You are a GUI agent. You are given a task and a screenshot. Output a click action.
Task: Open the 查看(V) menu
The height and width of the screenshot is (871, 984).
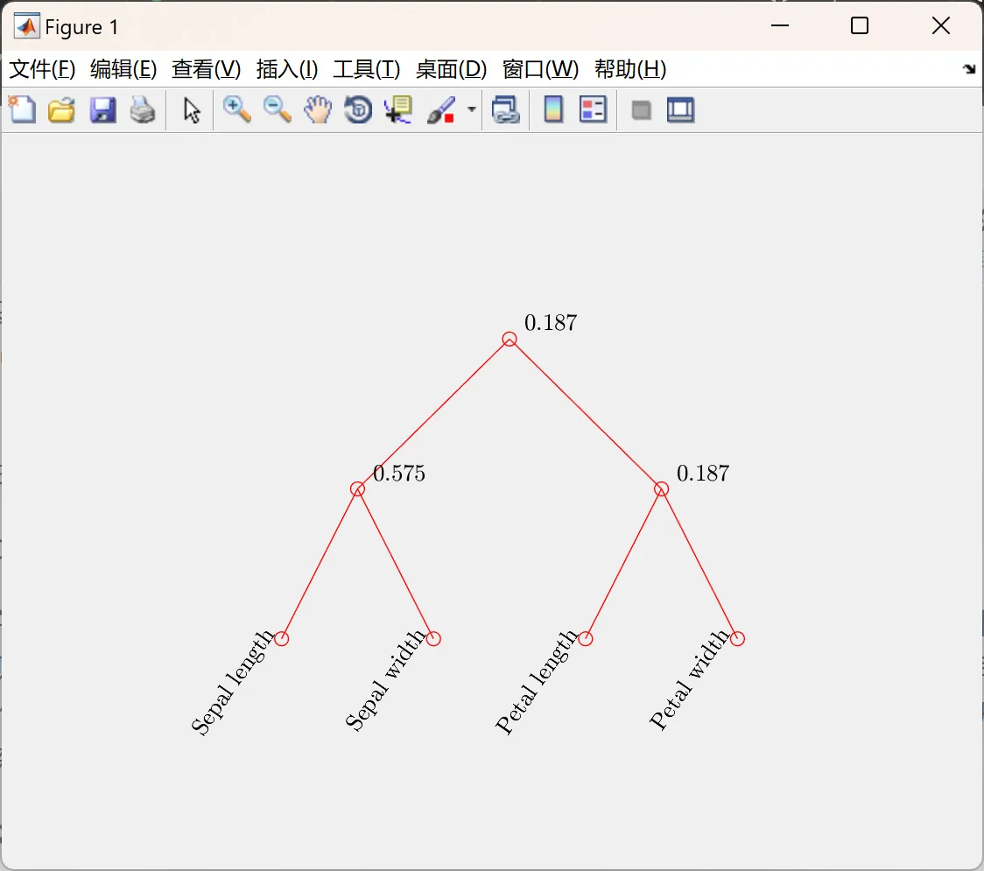(207, 69)
